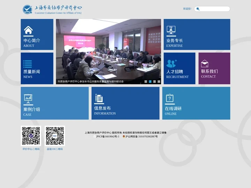Viewport: 251px width, 188px height.
Task: Click the envelope icon on the CONTACT tile
Action: coord(205,63)
